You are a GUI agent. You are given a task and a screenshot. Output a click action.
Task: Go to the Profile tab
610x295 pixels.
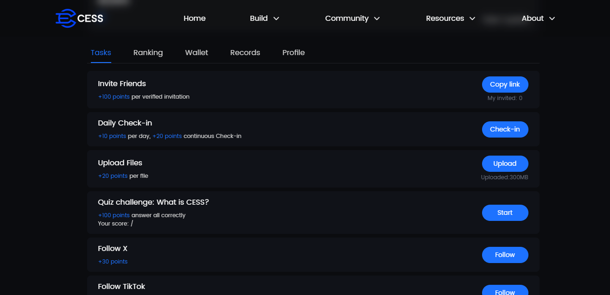pyautogui.click(x=293, y=52)
